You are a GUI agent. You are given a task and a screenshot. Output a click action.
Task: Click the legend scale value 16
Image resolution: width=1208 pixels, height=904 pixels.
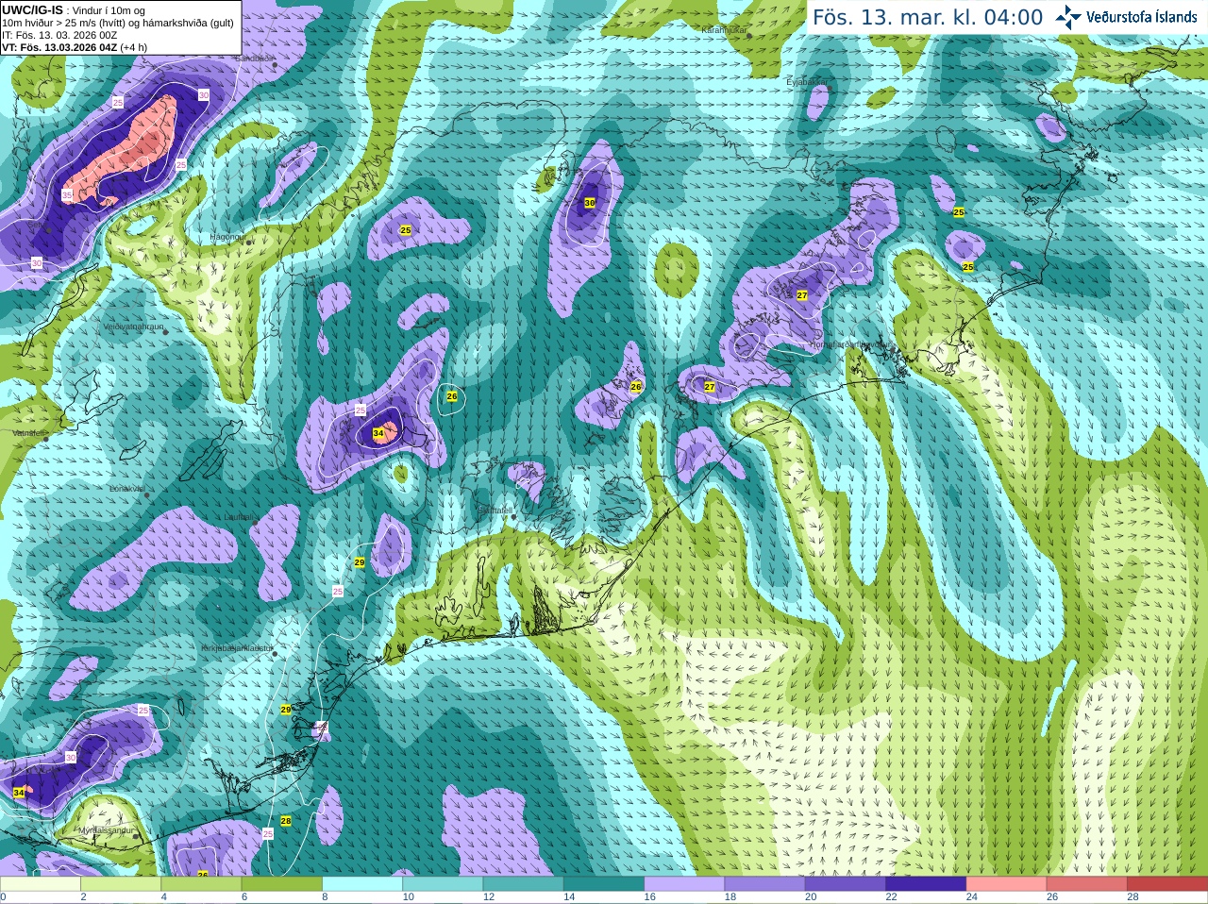tap(649, 897)
